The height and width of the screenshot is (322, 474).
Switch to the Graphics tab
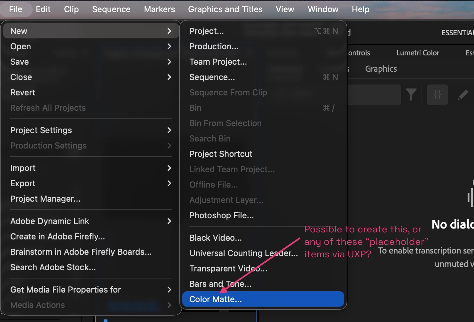coord(381,69)
